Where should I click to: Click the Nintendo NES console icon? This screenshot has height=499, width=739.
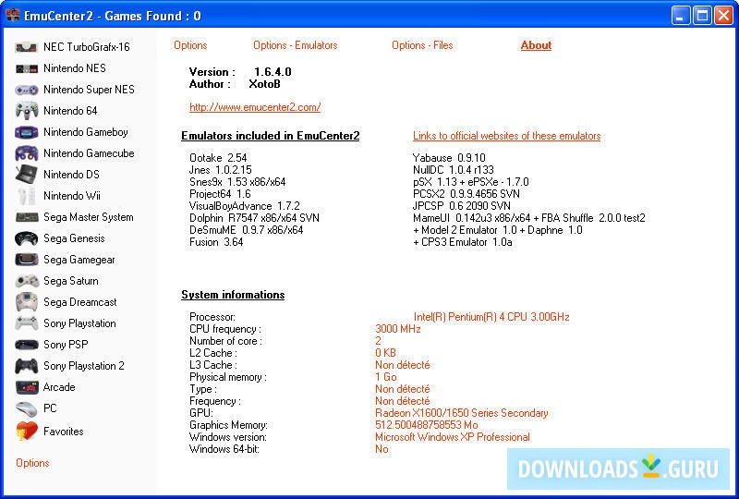click(x=27, y=69)
